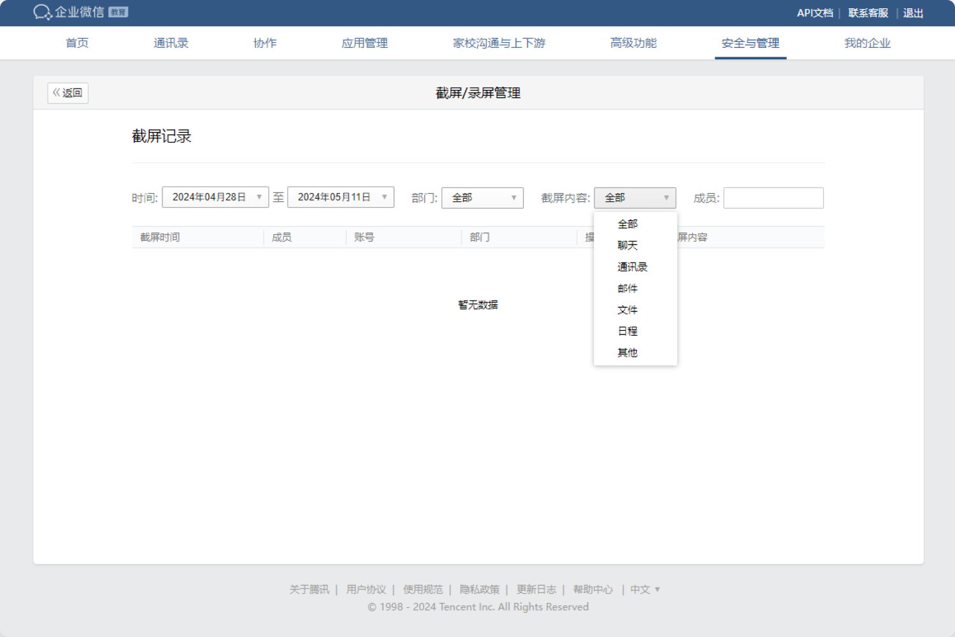Open the API文档 link

[814, 13]
